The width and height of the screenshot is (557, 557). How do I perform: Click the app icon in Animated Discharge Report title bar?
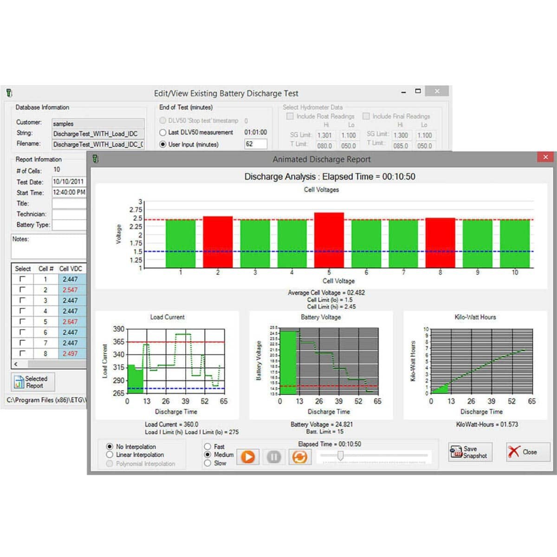click(x=95, y=159)
